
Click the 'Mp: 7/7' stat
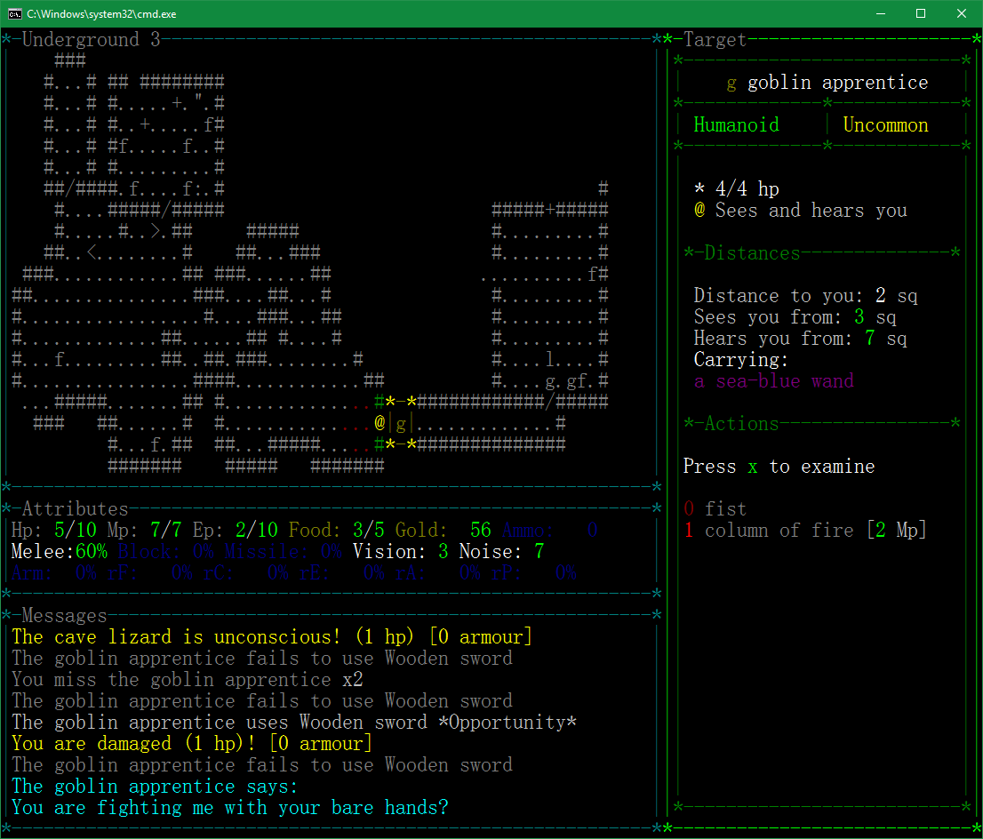(x=144, y=530)
